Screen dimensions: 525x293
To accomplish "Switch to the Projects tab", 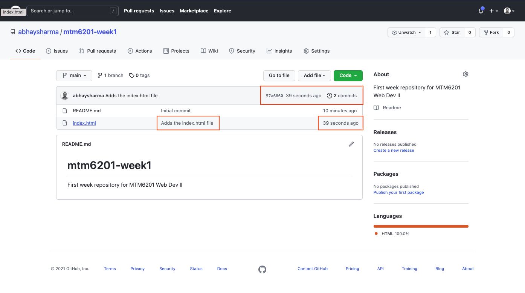I will (x=176, y=51).
